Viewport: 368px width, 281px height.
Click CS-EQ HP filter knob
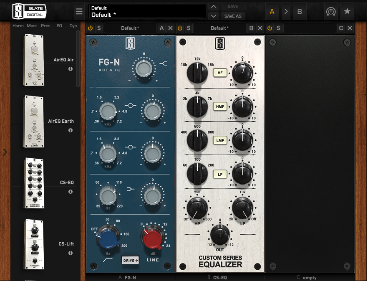[x=197, y=208]
